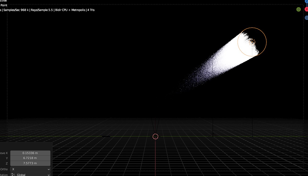Click the 3D cursor crosshair in the viewport

coord(155,136)
